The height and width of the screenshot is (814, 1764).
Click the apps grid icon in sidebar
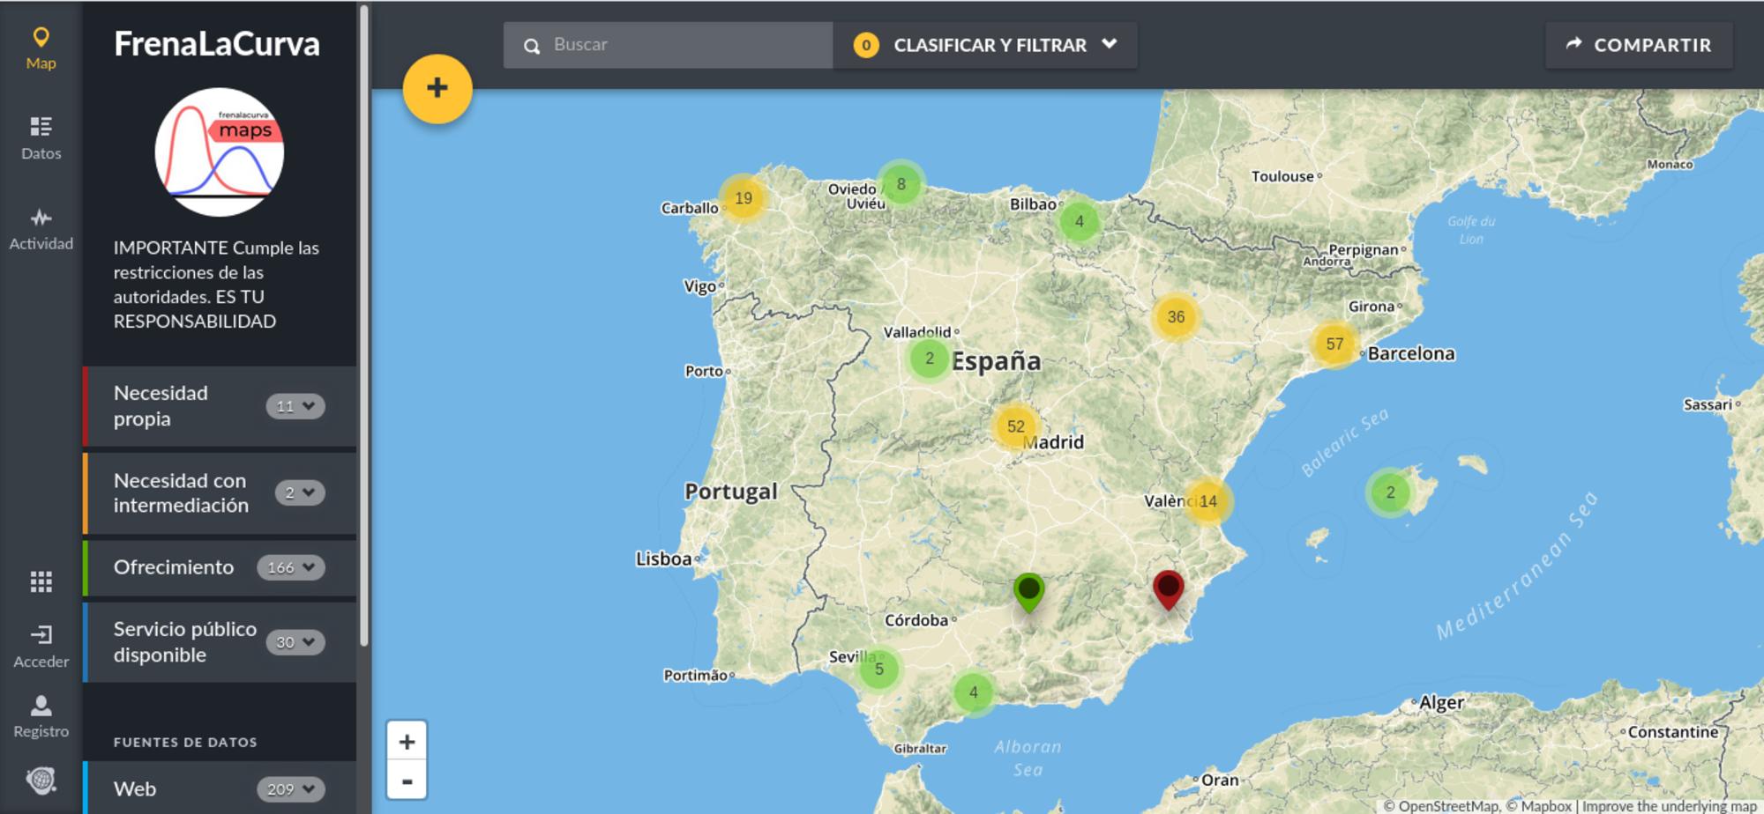click(41, 581)
